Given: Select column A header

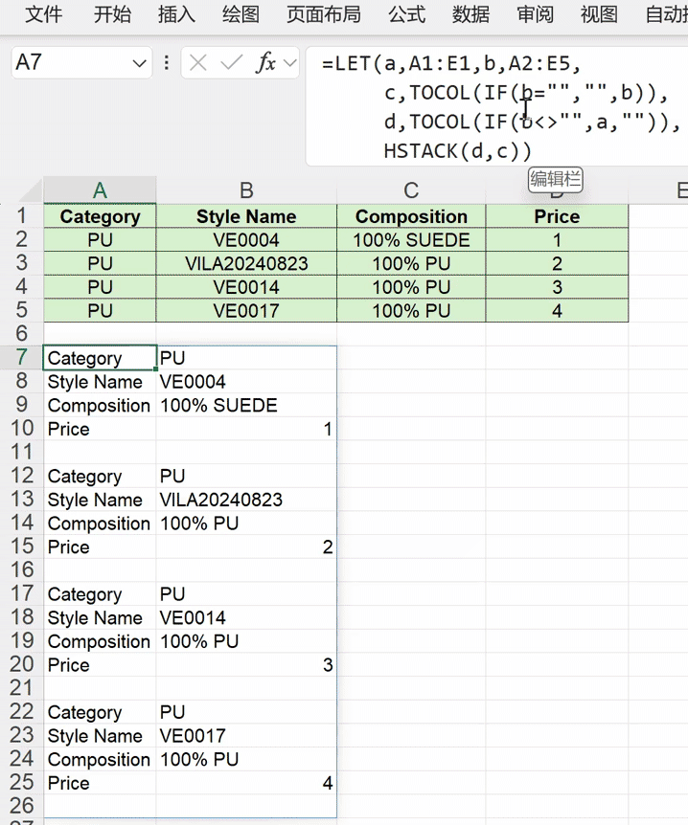Looking at the screenshot, I should (100, 190).
